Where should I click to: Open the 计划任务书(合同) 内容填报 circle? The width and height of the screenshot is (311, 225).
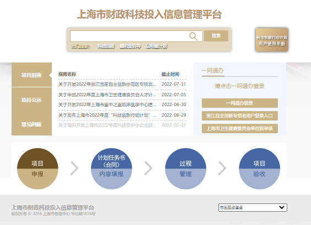pyautogui.click(x=111, y=169)
